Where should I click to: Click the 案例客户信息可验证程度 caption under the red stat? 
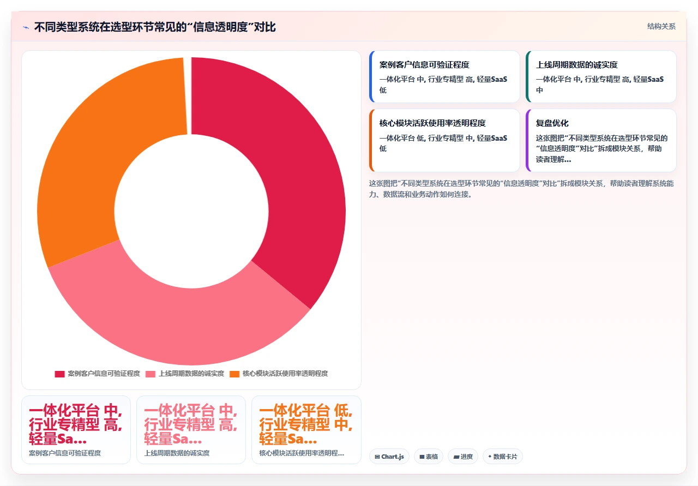tap(65, 453)
